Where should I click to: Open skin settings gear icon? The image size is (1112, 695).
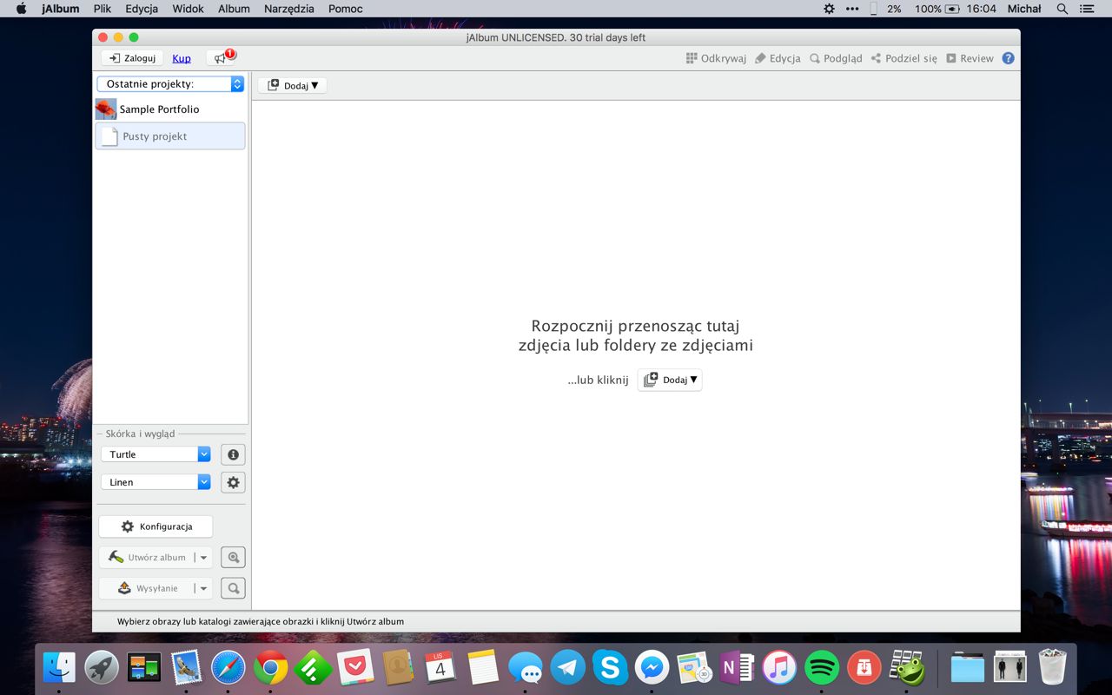pyautogui.click(x=233, y=482)
